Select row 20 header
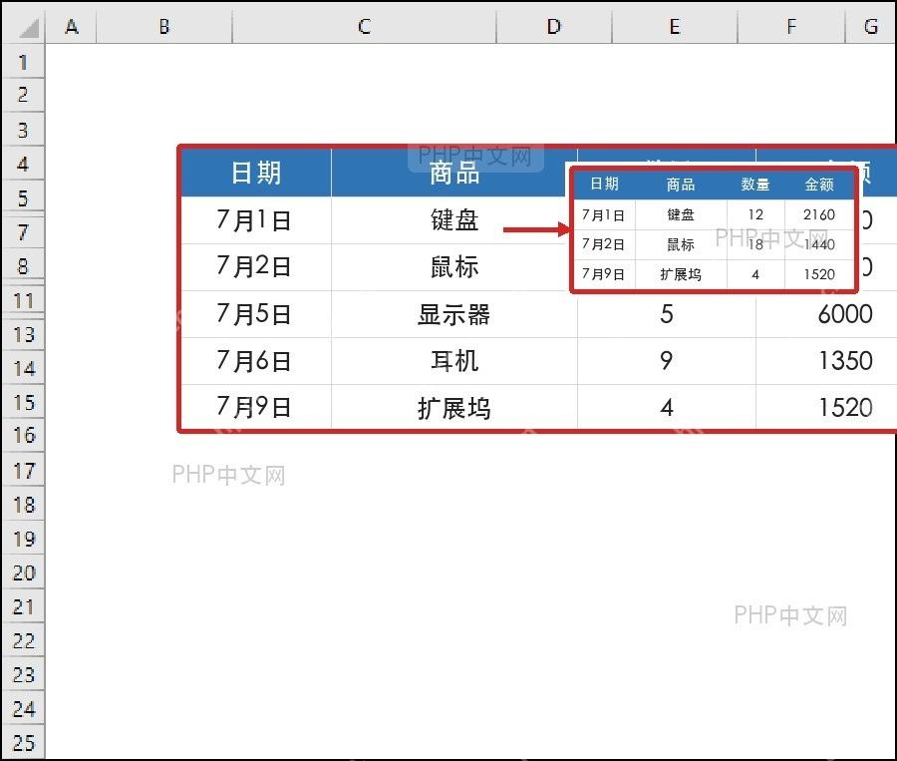The height and width of the screenshot is (761, 897). [24, 572]
